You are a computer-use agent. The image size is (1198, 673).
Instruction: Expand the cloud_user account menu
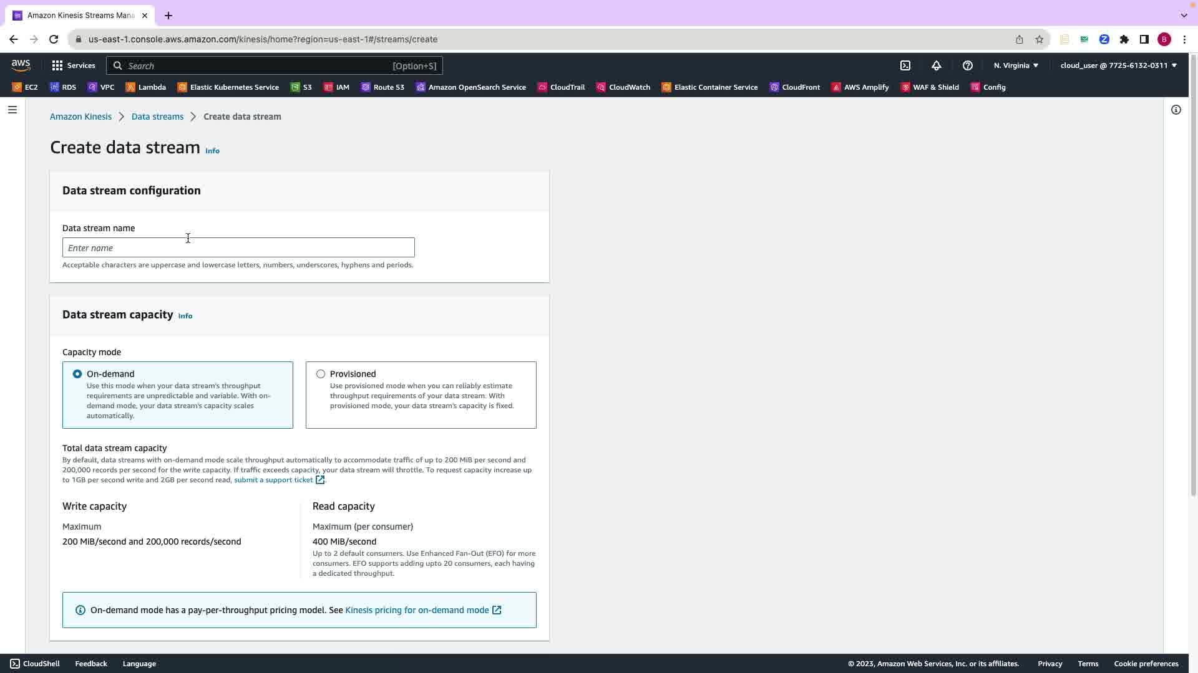[1118, 65]
